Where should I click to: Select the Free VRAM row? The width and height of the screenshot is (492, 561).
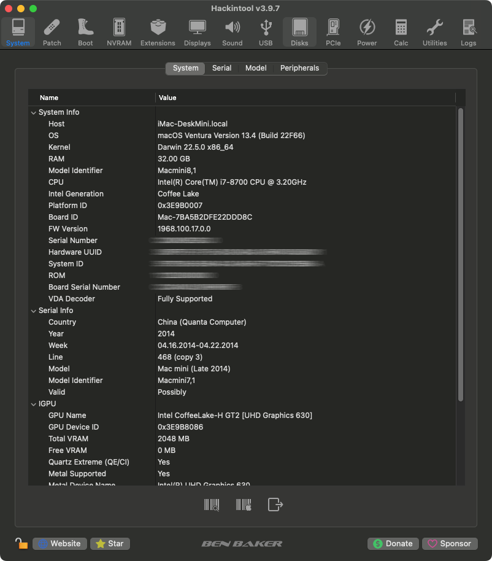(242, 451)
